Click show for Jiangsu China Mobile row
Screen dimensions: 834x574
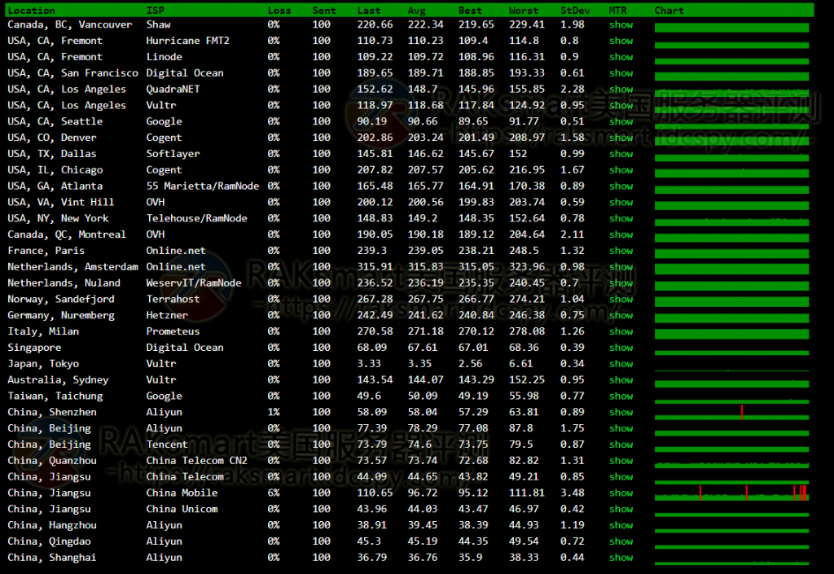coord(621,493)
